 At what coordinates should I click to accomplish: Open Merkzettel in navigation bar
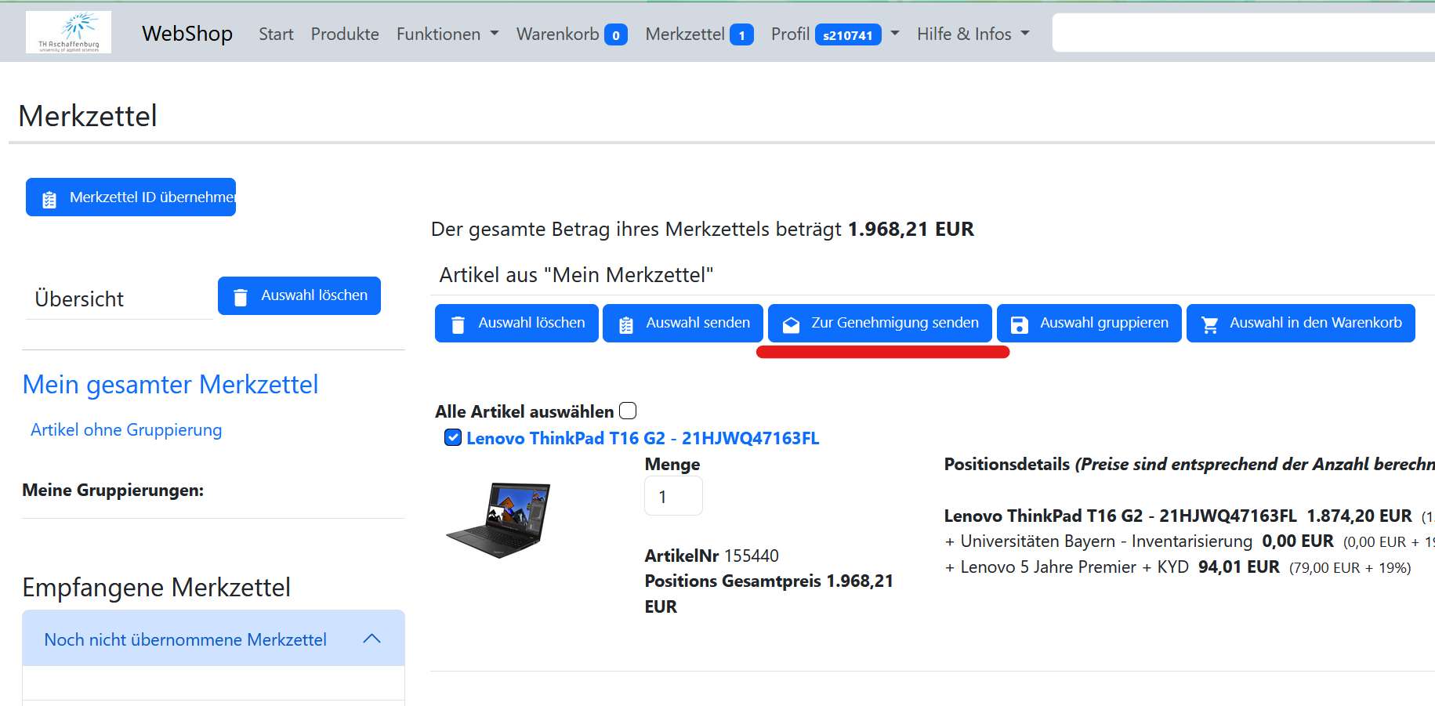(685, 34)
